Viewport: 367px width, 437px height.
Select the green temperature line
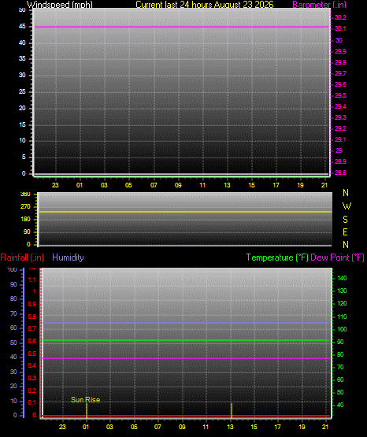[186, 340]
